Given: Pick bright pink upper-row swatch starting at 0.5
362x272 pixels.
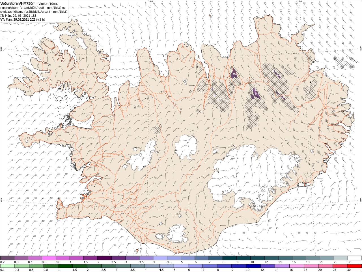Looking at the screenshot, I should (x=49, y=258).
